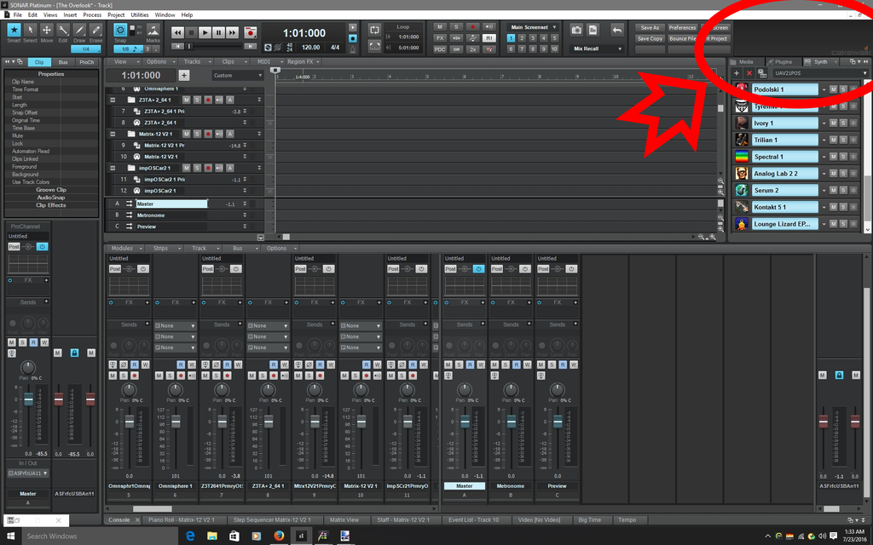
Task: Click the Master bus volume fader
Action: click(x=465, y=421)
